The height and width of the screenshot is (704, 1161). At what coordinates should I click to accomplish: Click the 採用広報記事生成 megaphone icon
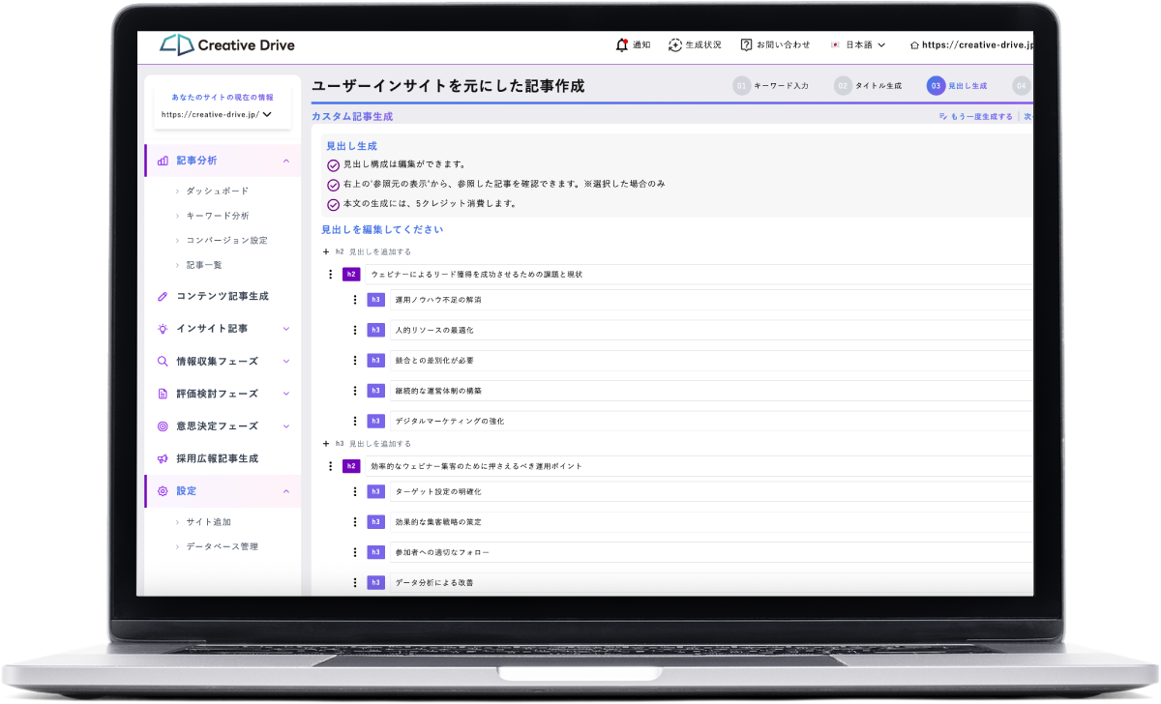pos(163,458)
